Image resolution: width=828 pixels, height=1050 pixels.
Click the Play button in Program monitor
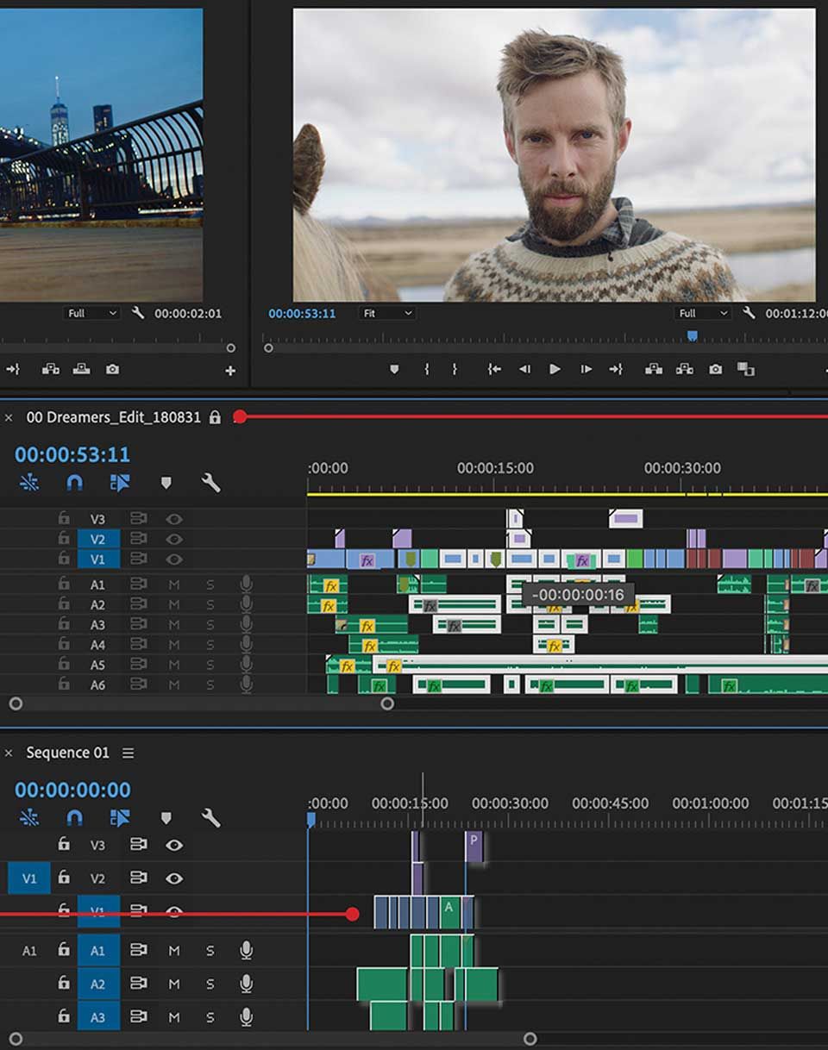[x=555, y=369]
